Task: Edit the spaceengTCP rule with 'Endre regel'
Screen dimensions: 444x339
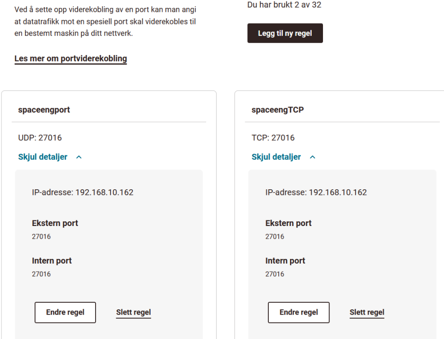Action: (299, 312)
